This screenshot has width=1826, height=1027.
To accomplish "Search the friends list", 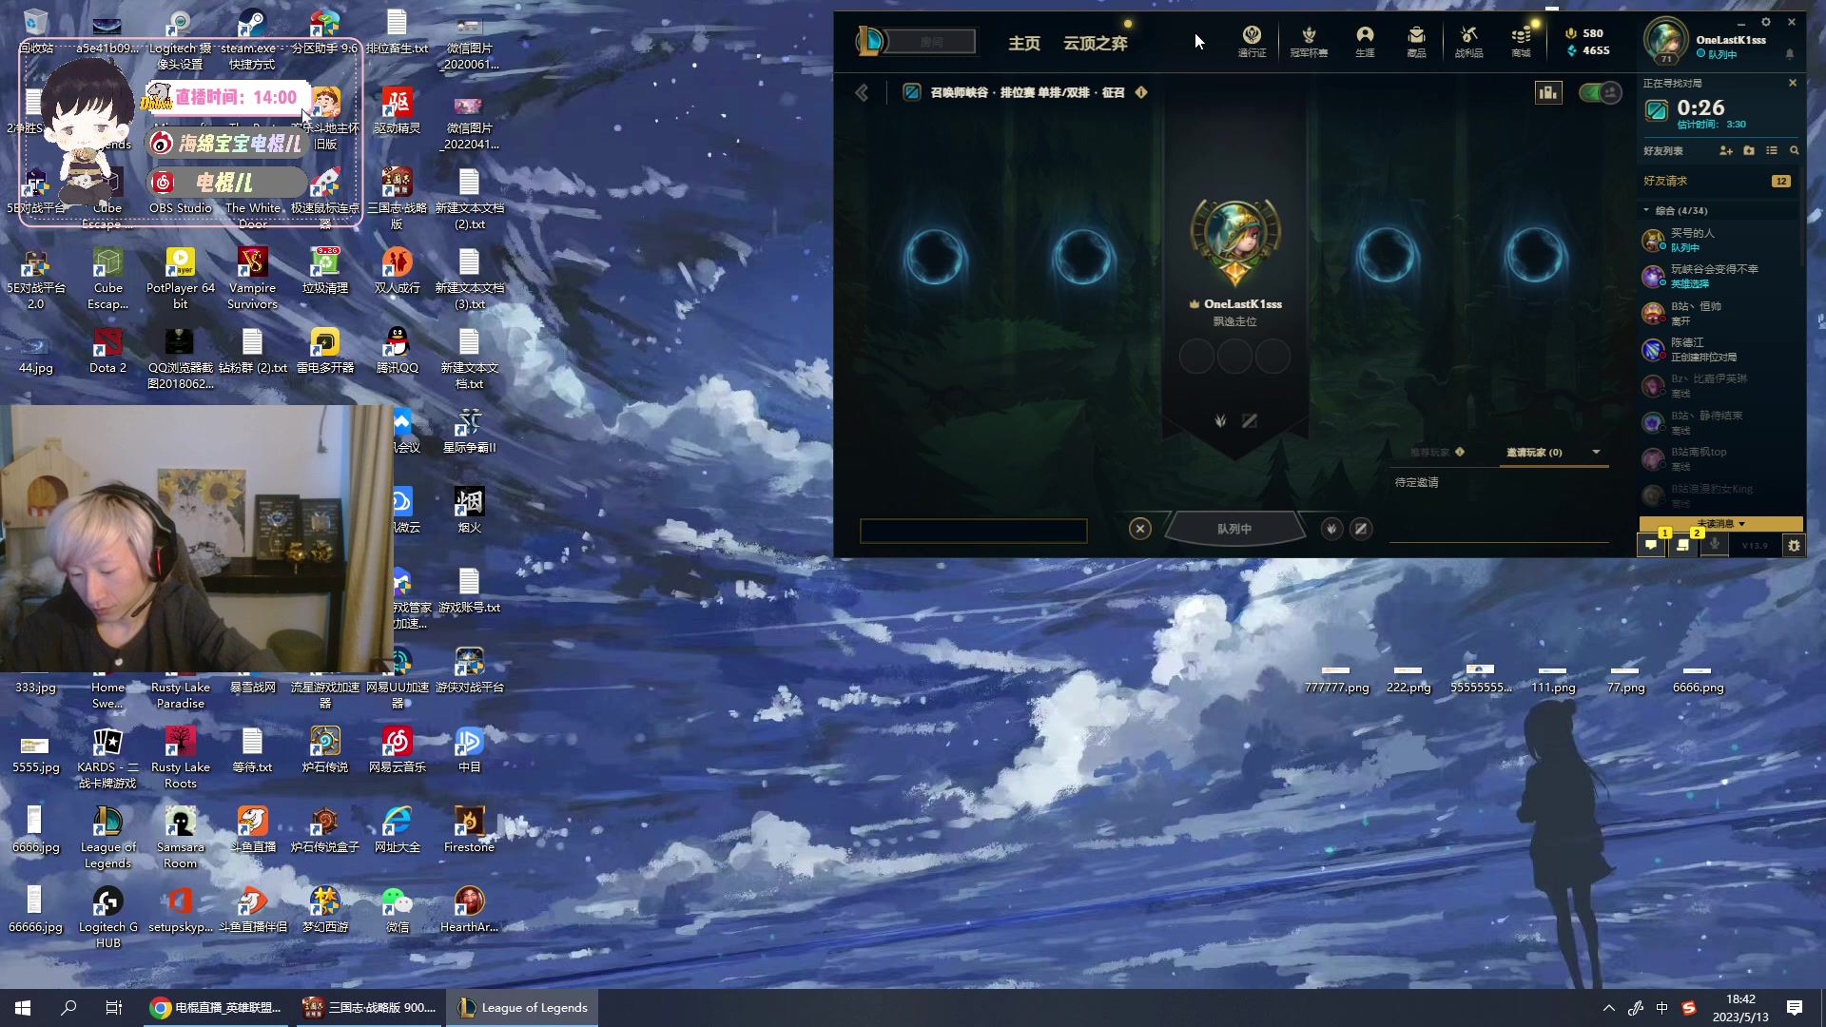I will 1795,150.
